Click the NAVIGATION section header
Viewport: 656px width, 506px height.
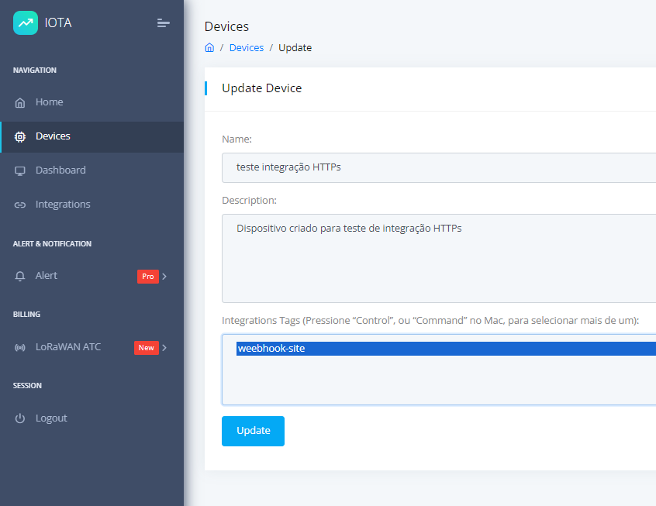[x=35, y=71]
